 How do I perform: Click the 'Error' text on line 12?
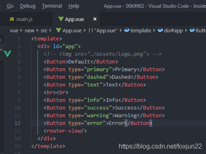pos(117,123)
